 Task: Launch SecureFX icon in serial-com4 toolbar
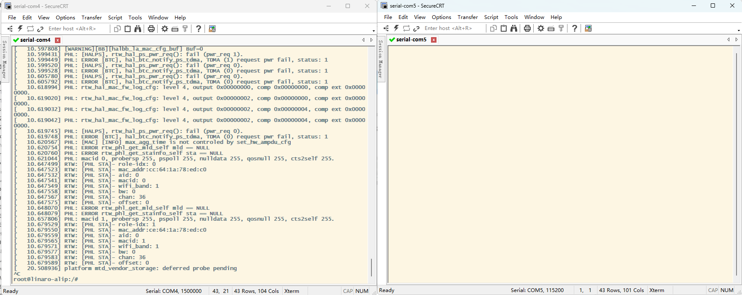tap(212, 29)
